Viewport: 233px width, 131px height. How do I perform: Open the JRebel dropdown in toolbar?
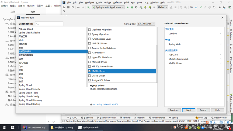[162, 7]
